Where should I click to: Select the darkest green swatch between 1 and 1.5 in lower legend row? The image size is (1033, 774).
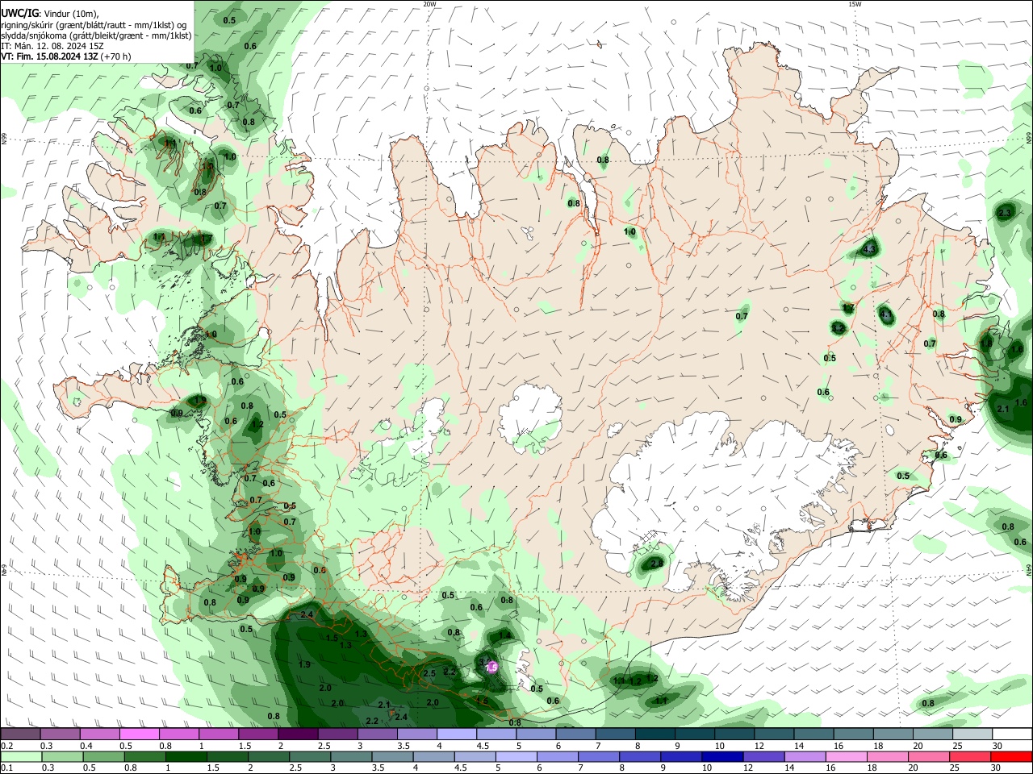pyautogui.click(x=186, y=756)
